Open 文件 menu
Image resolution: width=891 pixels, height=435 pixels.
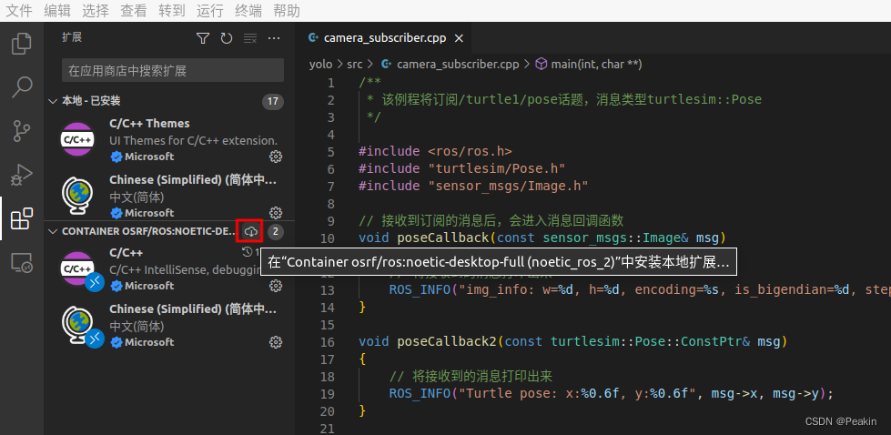pyautogui.click(x=17, y=10)
